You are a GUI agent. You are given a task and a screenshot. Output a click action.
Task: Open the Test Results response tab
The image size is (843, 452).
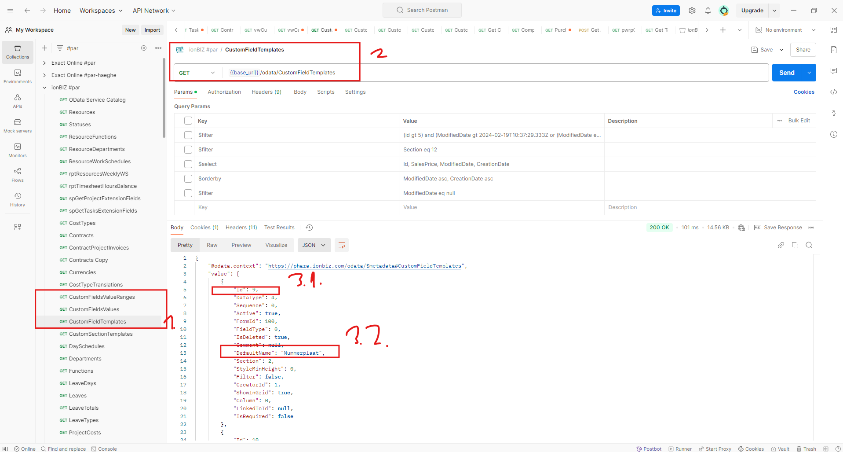click(279, 228)
